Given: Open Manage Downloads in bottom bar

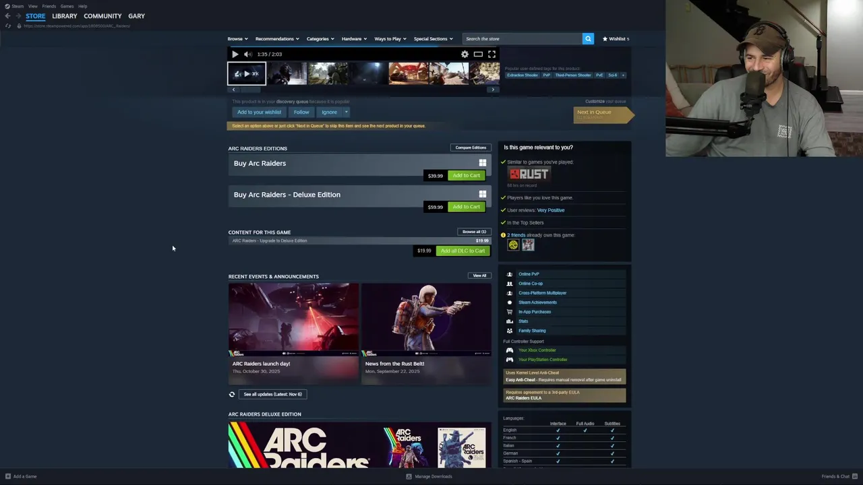Looking at the screenshot, I should [429, 476].
